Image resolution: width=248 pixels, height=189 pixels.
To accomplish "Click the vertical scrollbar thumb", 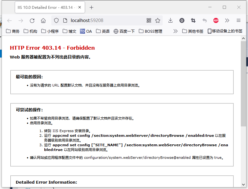I will click(x=243, y=84).
